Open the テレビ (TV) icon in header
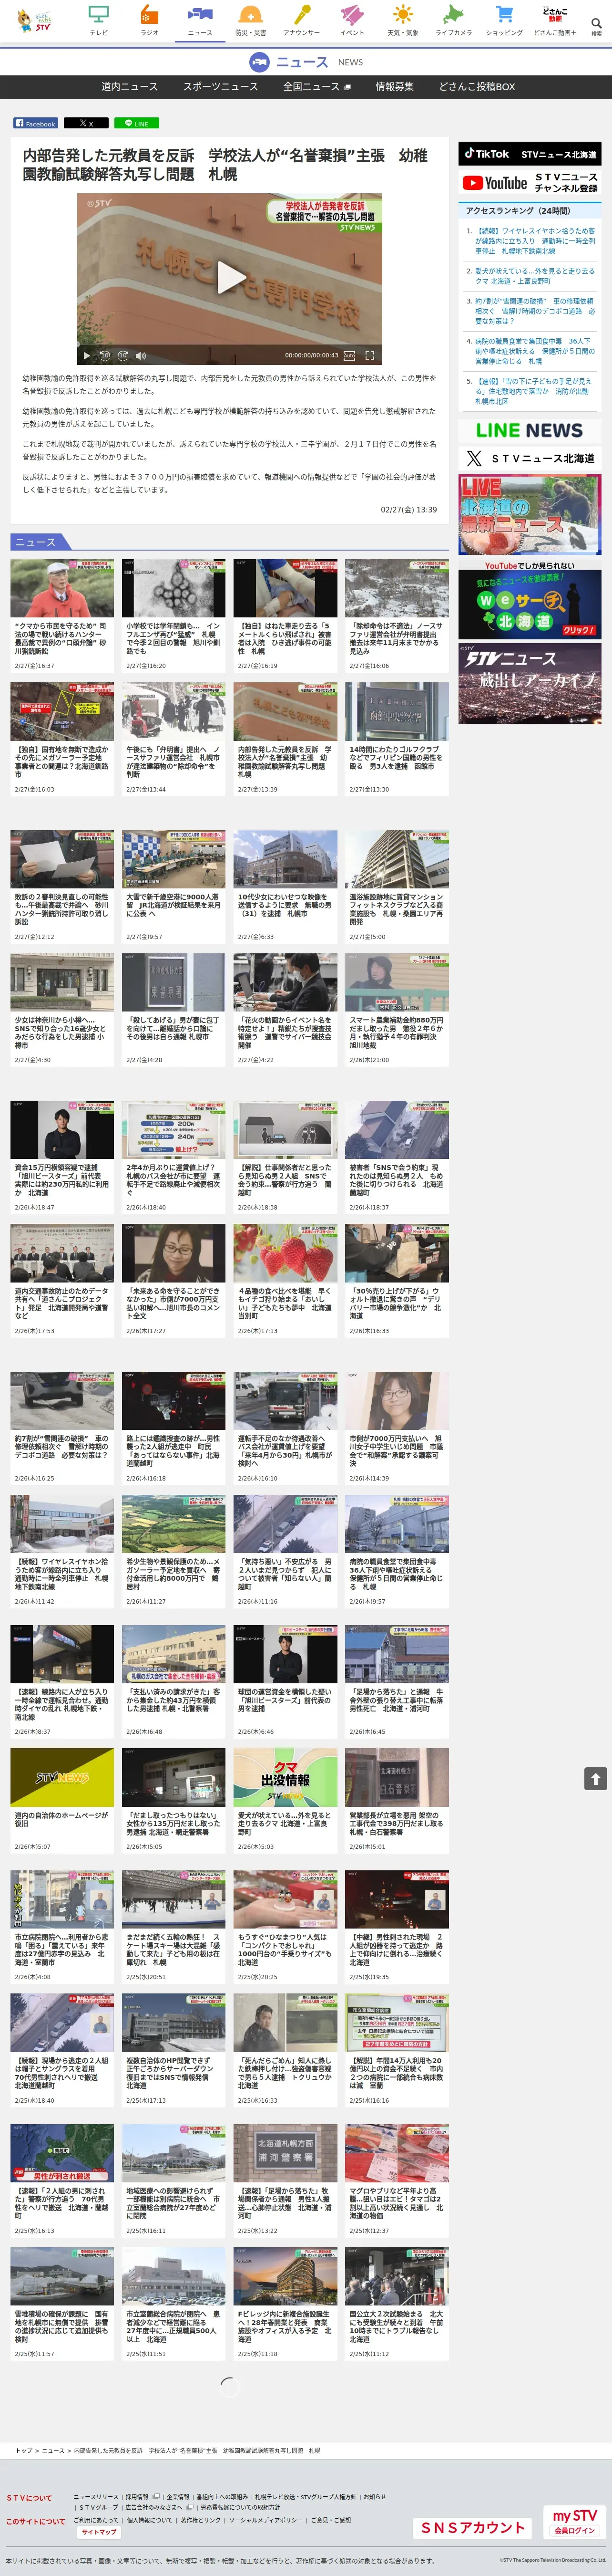 (99, 20)
